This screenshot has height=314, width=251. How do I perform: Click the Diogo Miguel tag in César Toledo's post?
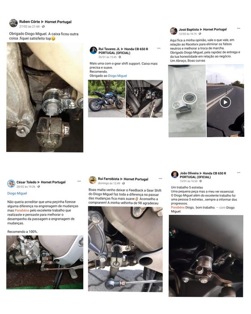coord(17,193)
